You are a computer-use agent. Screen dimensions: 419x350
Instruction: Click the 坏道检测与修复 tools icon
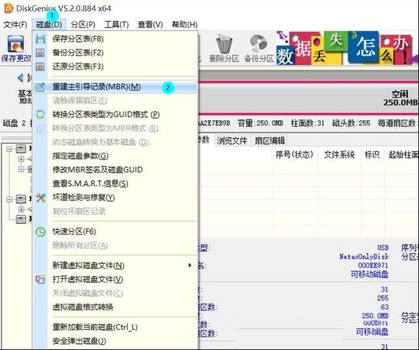click(41, 197)
